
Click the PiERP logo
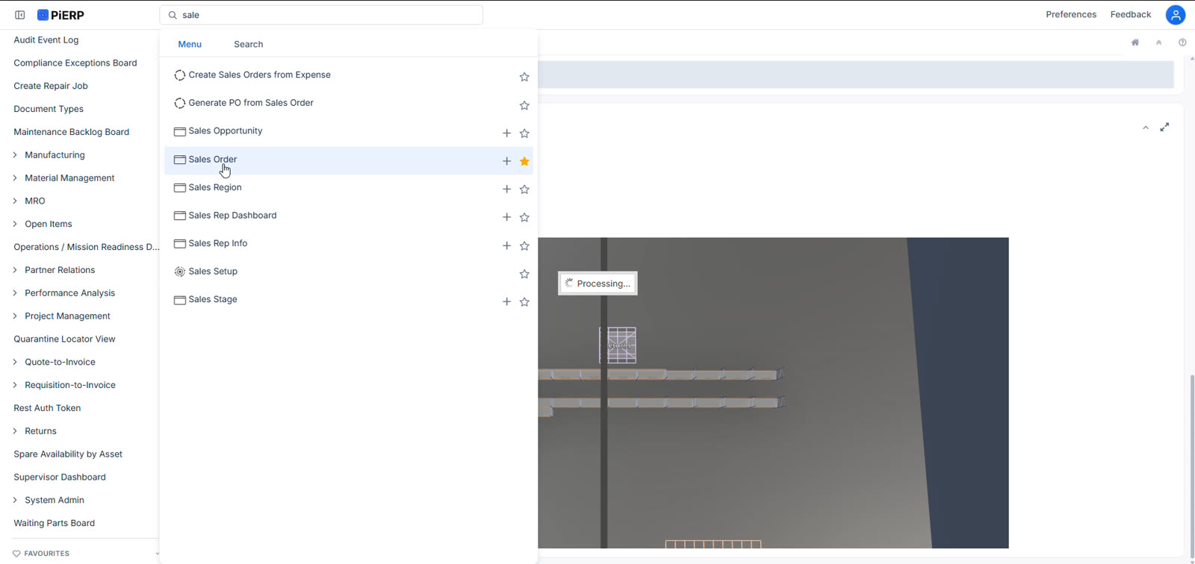pyautogui.click(x=60, y=15)
